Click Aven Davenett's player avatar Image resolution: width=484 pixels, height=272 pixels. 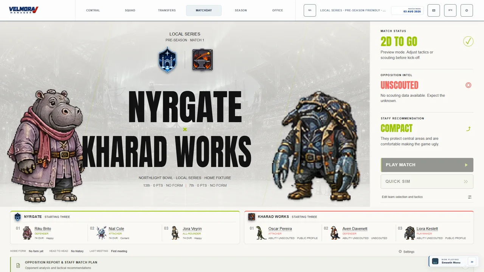coord(335,233)
